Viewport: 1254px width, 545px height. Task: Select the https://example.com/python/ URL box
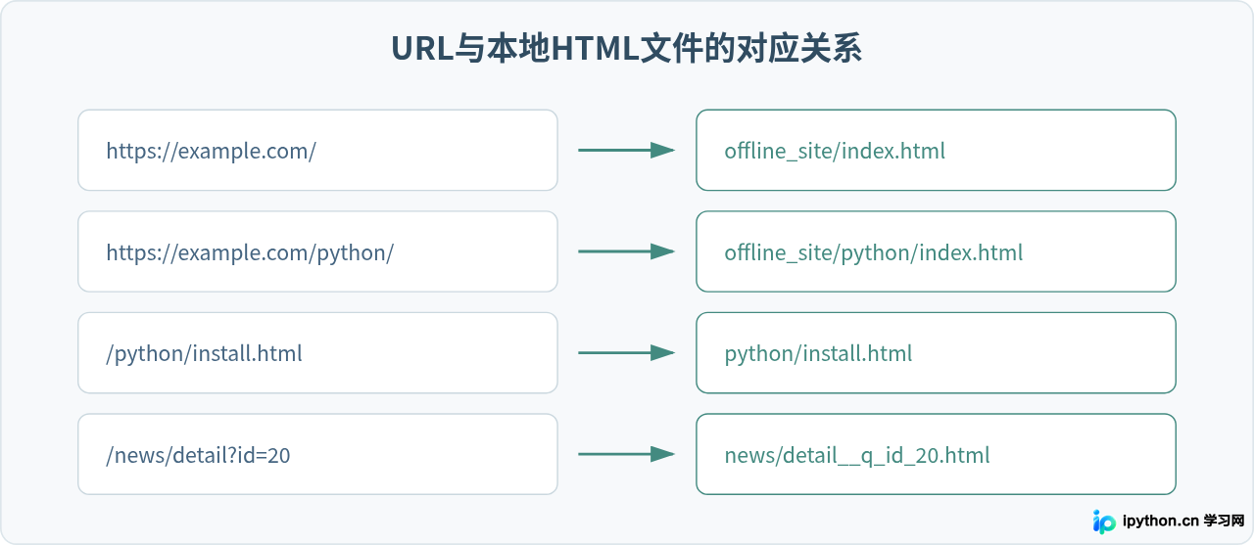[318, 251]
